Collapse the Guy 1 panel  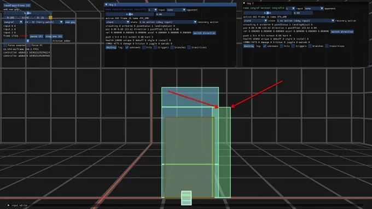click(106, 4)
